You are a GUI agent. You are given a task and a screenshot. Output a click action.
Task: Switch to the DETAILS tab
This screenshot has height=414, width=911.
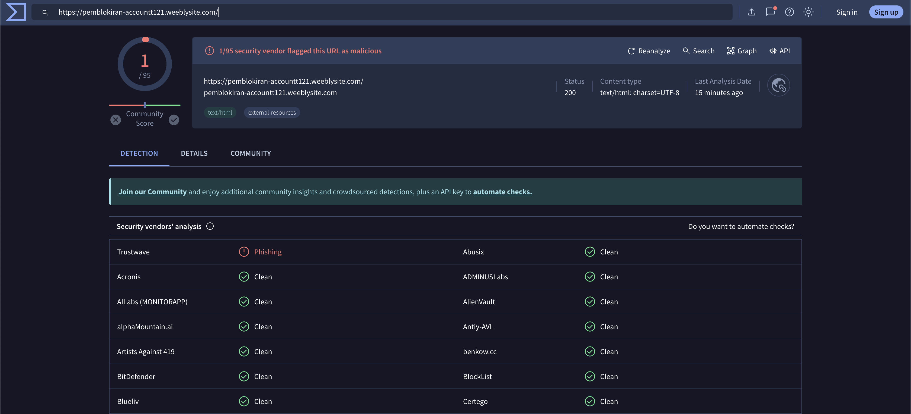(194, 153)
